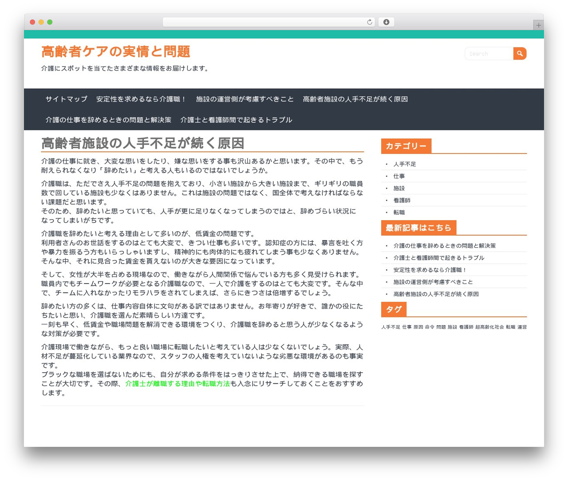
Task: Open 介護の仕事を辞めるときの問題と解決策 in the navigation menu
Action: click(x=108, y=120)
